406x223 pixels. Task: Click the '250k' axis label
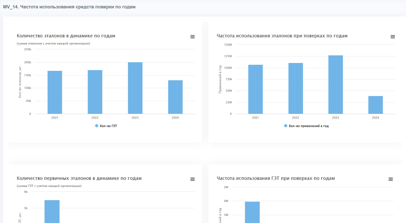click(x=27, y=49)
